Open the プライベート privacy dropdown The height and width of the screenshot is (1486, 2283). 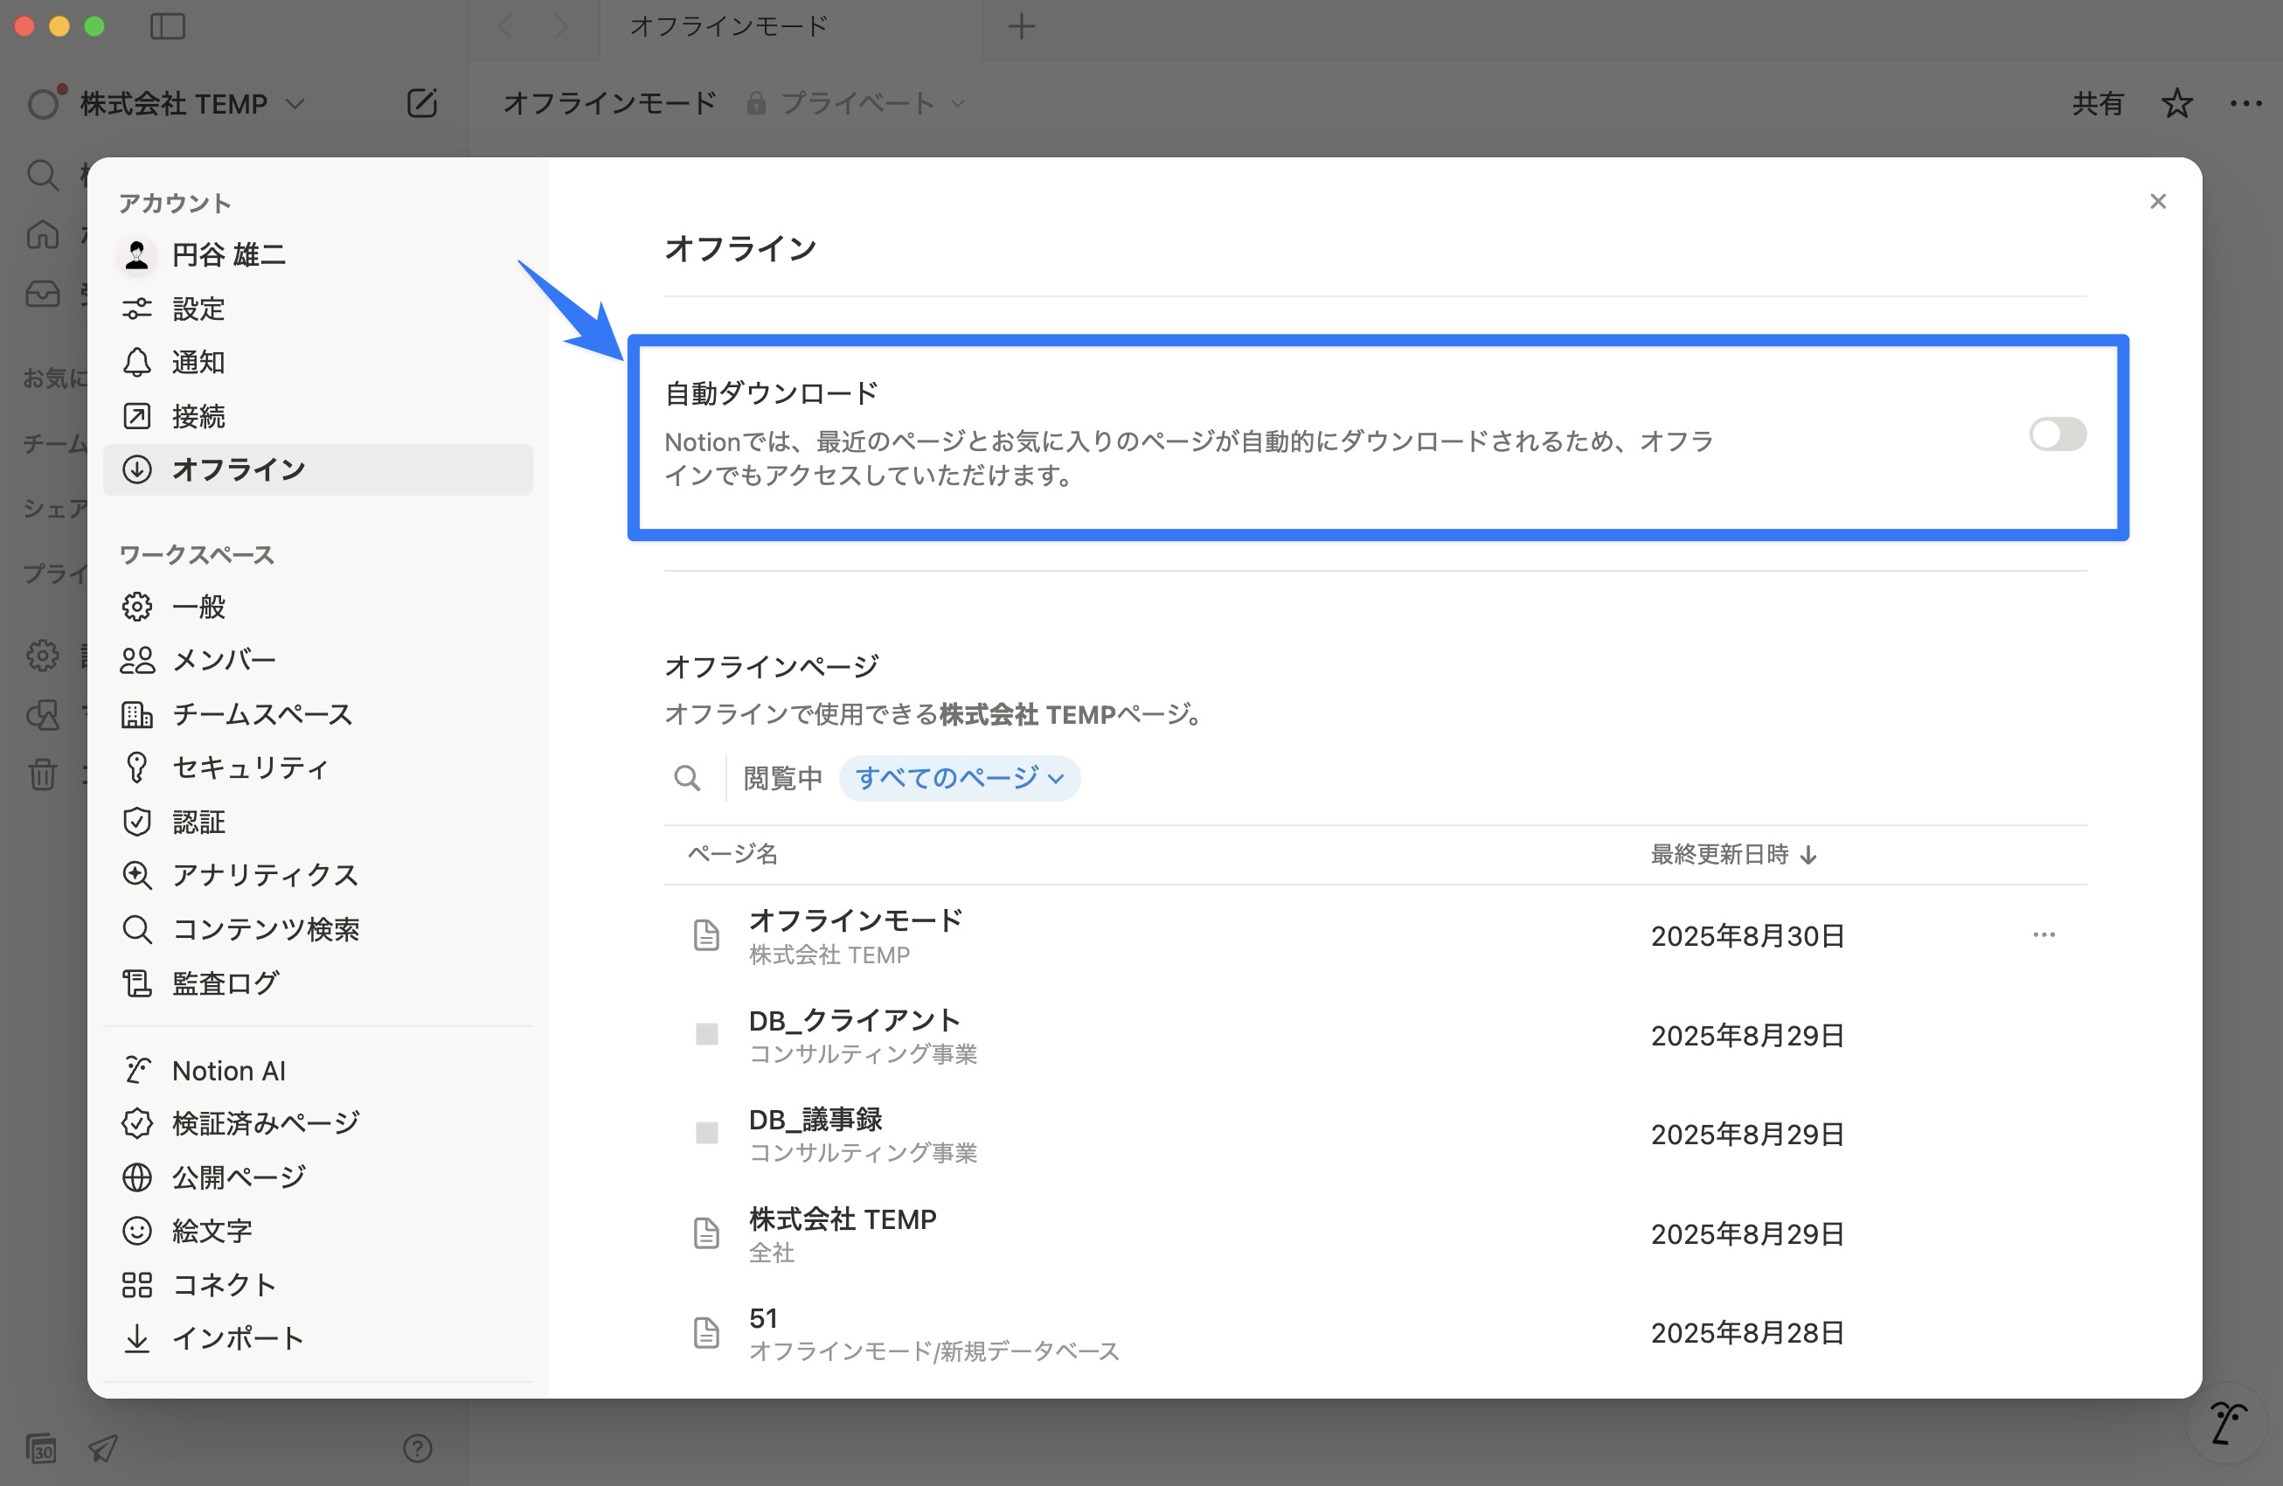pos(856,102)
